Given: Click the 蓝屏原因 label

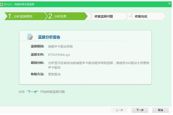Looking at the screenshot, I should (37, 46).
